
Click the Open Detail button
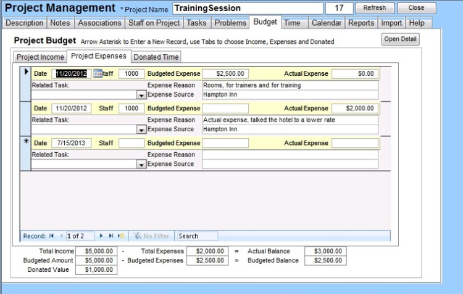click(x=401, y=39)
